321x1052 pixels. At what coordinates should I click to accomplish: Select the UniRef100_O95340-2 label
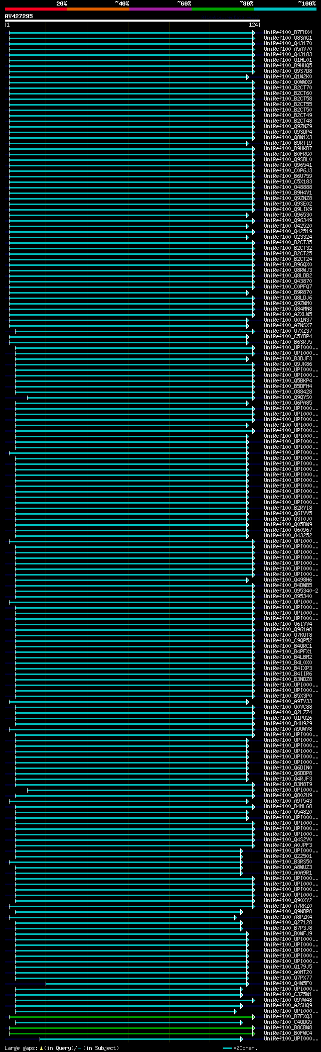tap(291, 591)
